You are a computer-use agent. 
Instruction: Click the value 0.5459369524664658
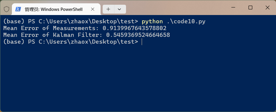click(138, 35)
